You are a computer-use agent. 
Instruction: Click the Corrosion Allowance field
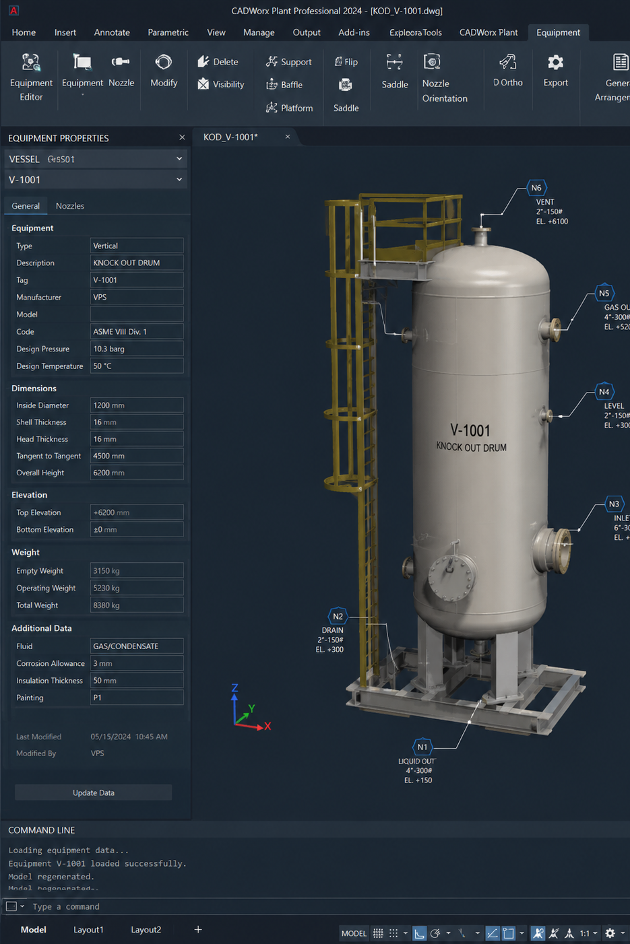(x=137, y=663)
